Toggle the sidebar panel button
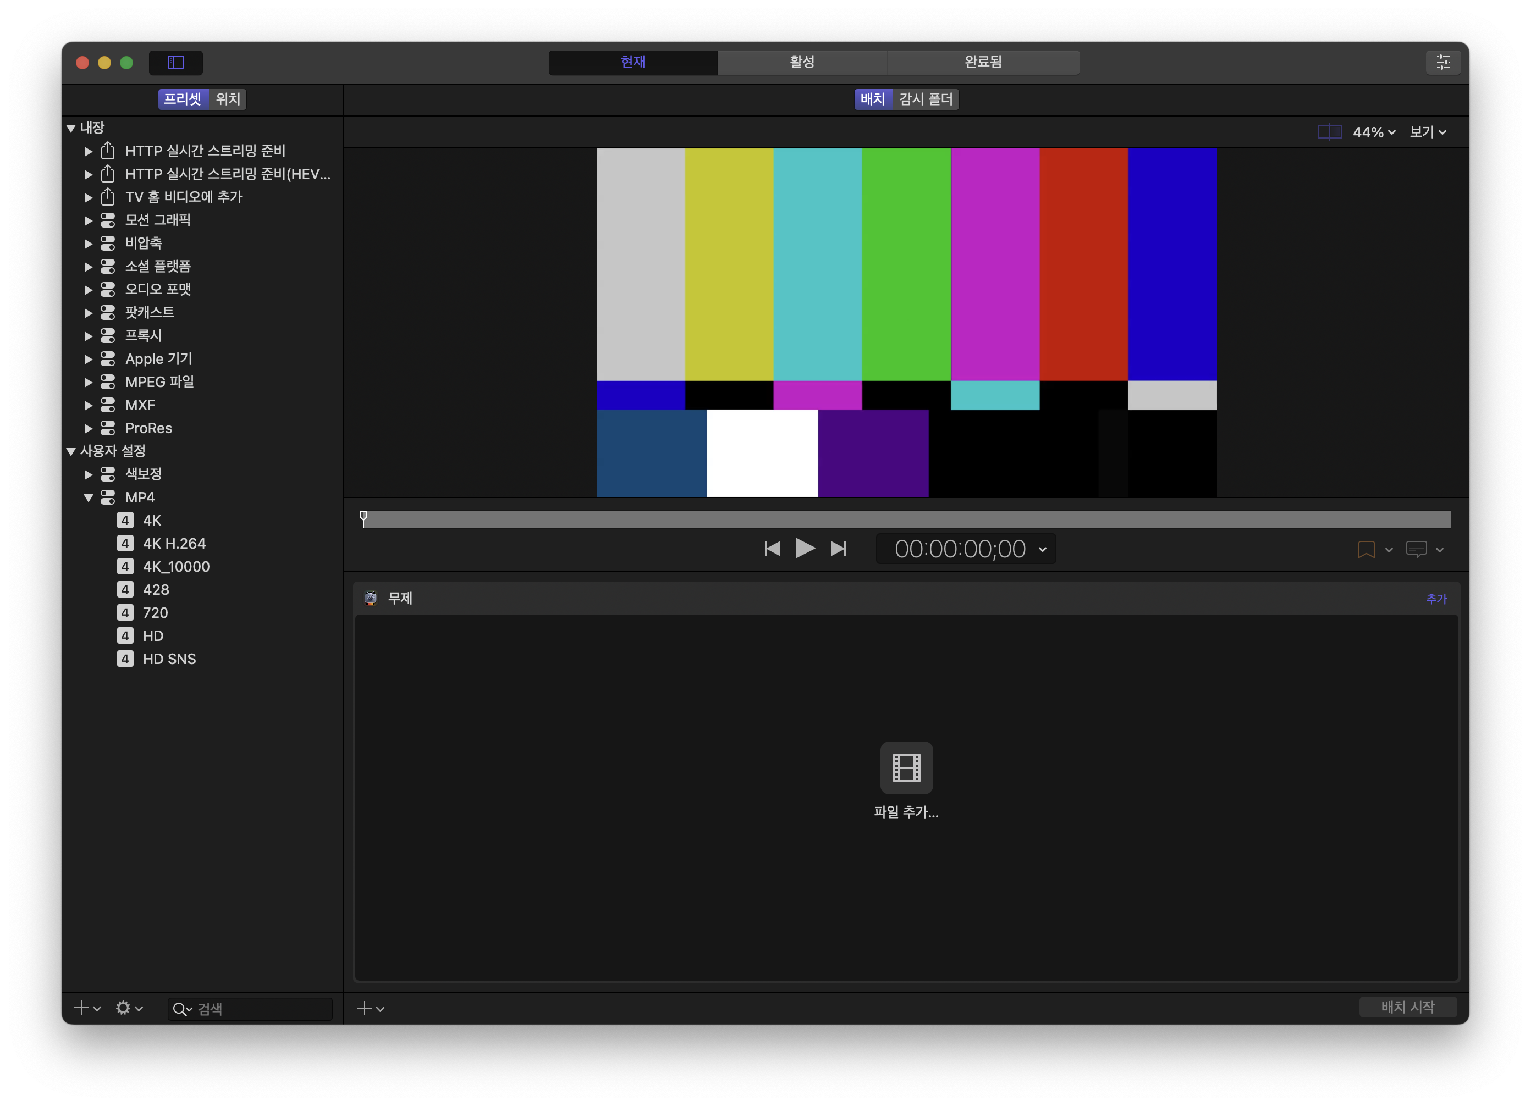 175,62
